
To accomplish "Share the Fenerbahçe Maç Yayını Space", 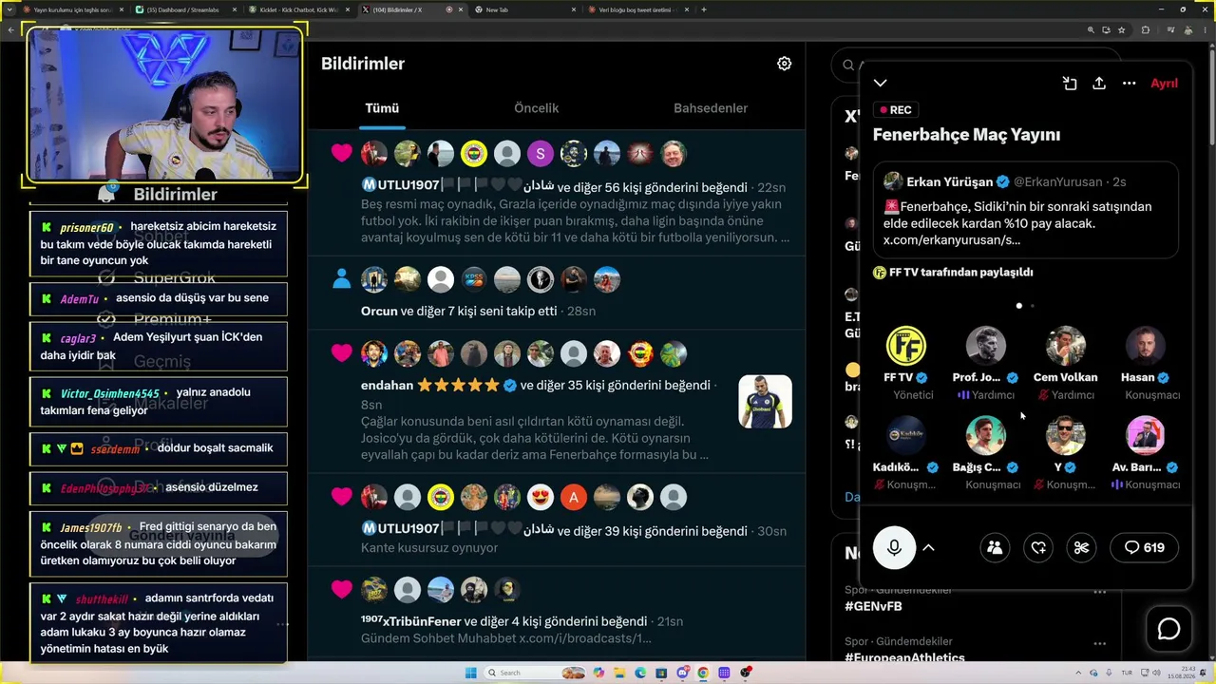I will pos(1099,84).
